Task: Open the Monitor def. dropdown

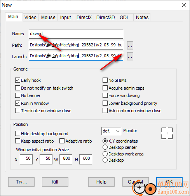Action: coord(111,131)
